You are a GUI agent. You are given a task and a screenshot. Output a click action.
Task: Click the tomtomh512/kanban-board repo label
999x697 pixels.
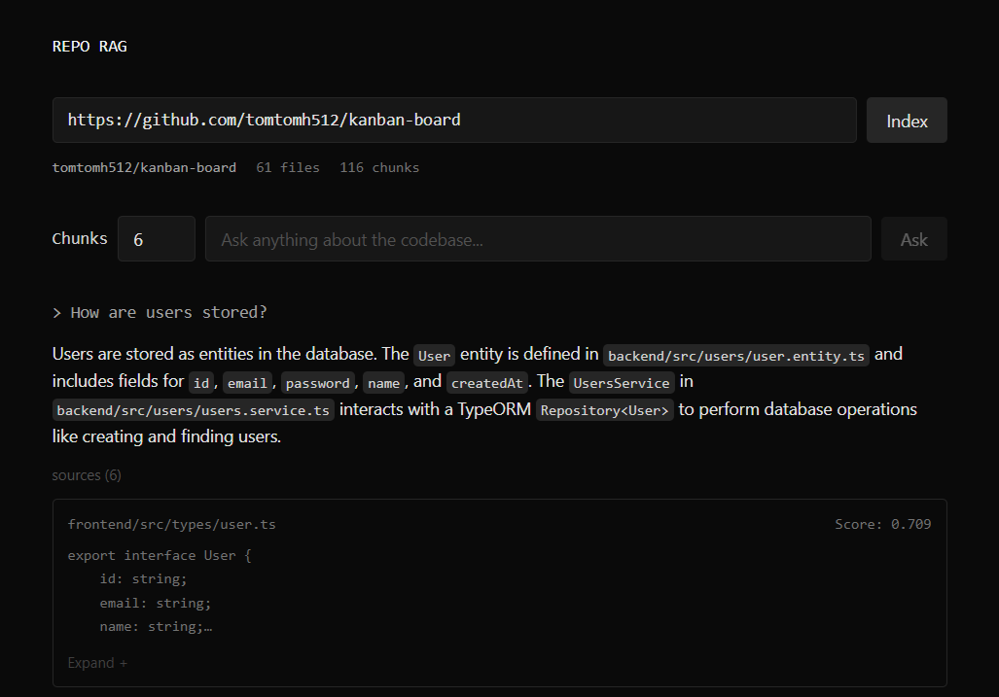coord(144,167)
